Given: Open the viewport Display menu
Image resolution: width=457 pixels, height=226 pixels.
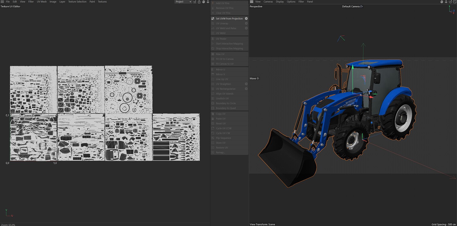Looking at the screenshot, I should (x=280, y=2).
